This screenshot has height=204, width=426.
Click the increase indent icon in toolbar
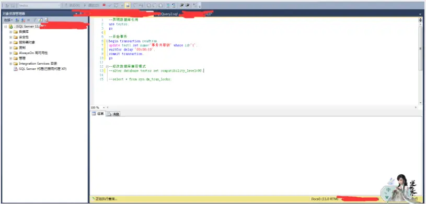(x=188, y=5)
